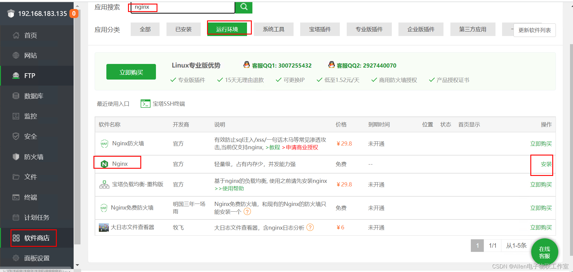Click the gear icon beside 面板设置
Viewport: 573px width, 272px height.
coord(16,258)
